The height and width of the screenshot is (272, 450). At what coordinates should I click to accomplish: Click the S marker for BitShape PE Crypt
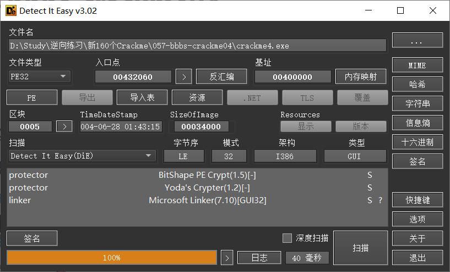coord(370,175)
